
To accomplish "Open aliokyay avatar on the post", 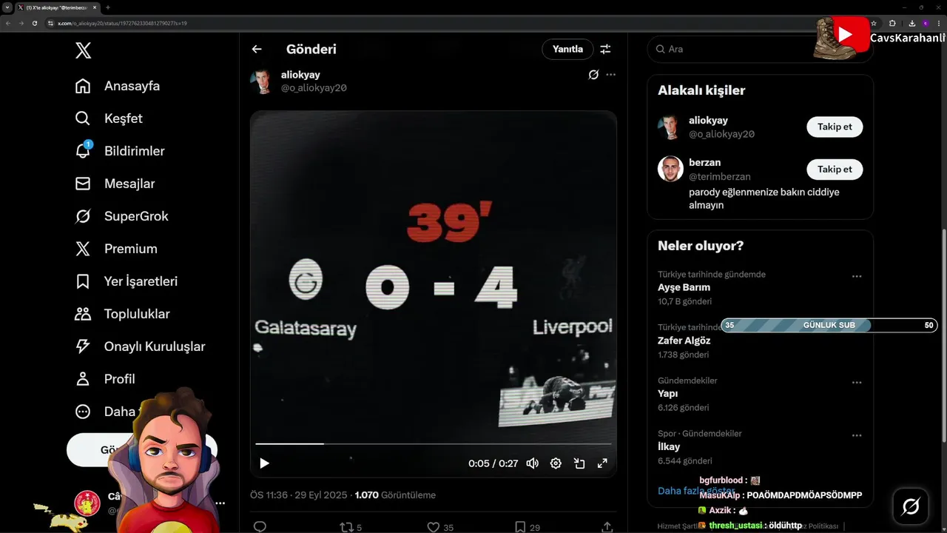I will pyautogui.click(x=262, y=81).
